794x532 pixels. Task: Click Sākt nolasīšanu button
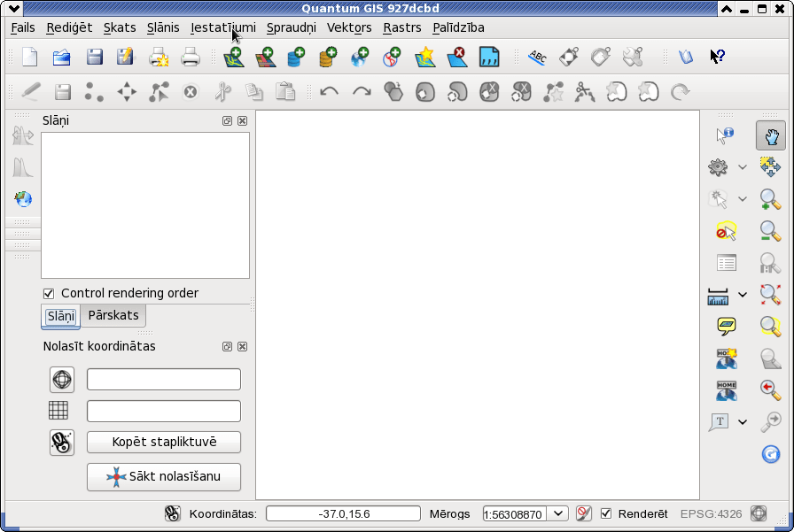coord(164,476)
